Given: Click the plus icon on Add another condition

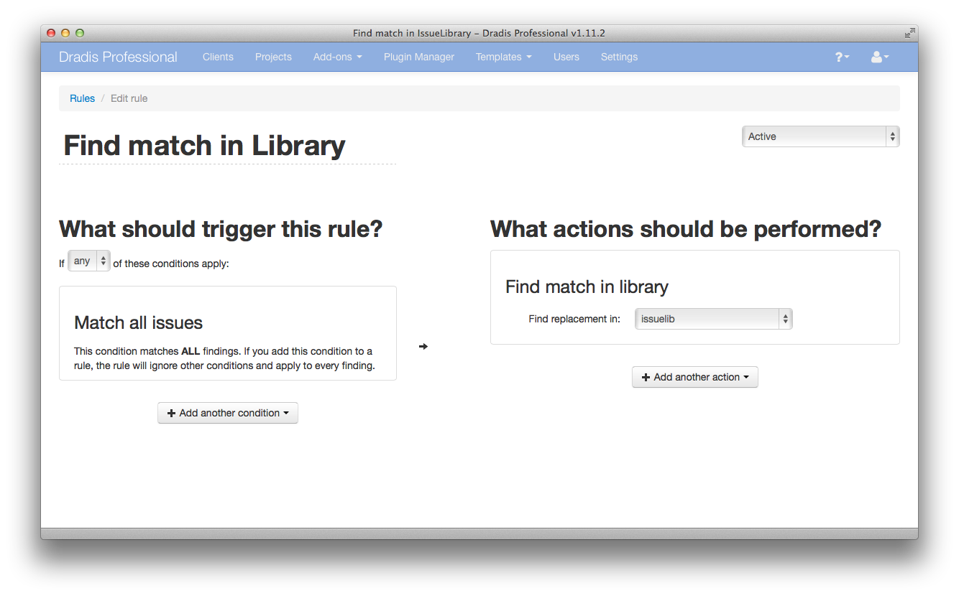Looking at the screenshot, I should click(x=171, y=413).
